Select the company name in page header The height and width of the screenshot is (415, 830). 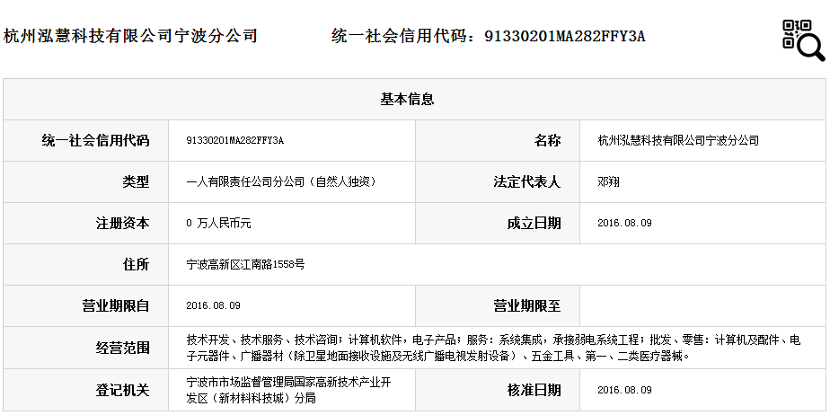(130, 36)
